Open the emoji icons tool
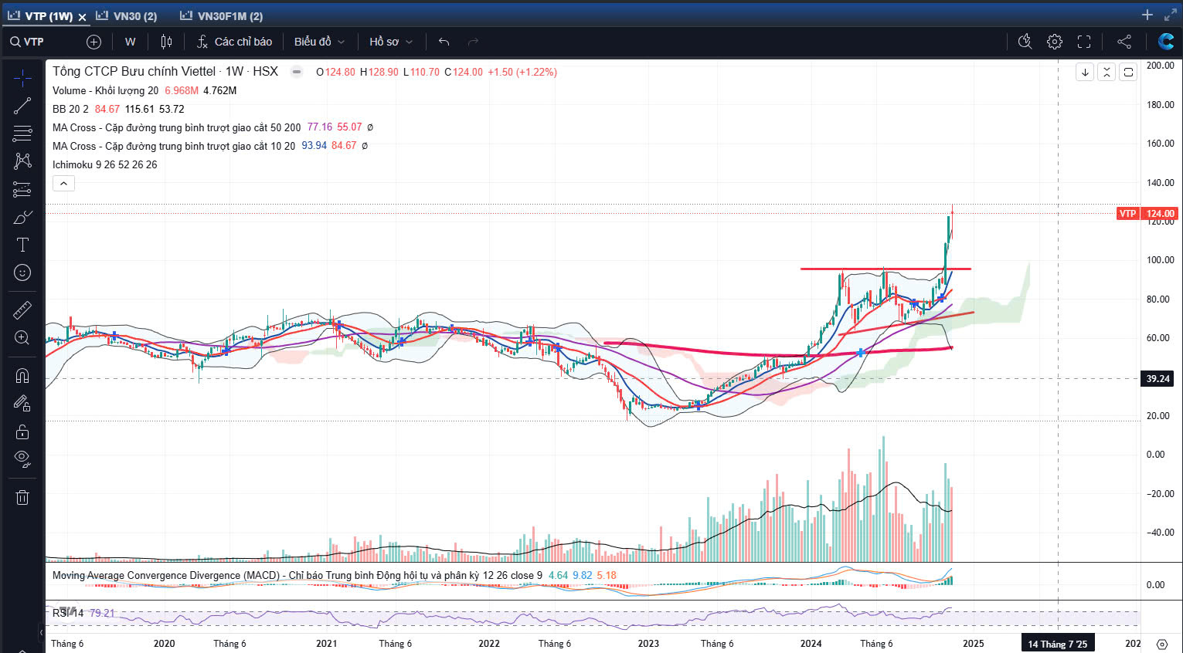Screen dimensions: 1183x653 pos(22,272)
